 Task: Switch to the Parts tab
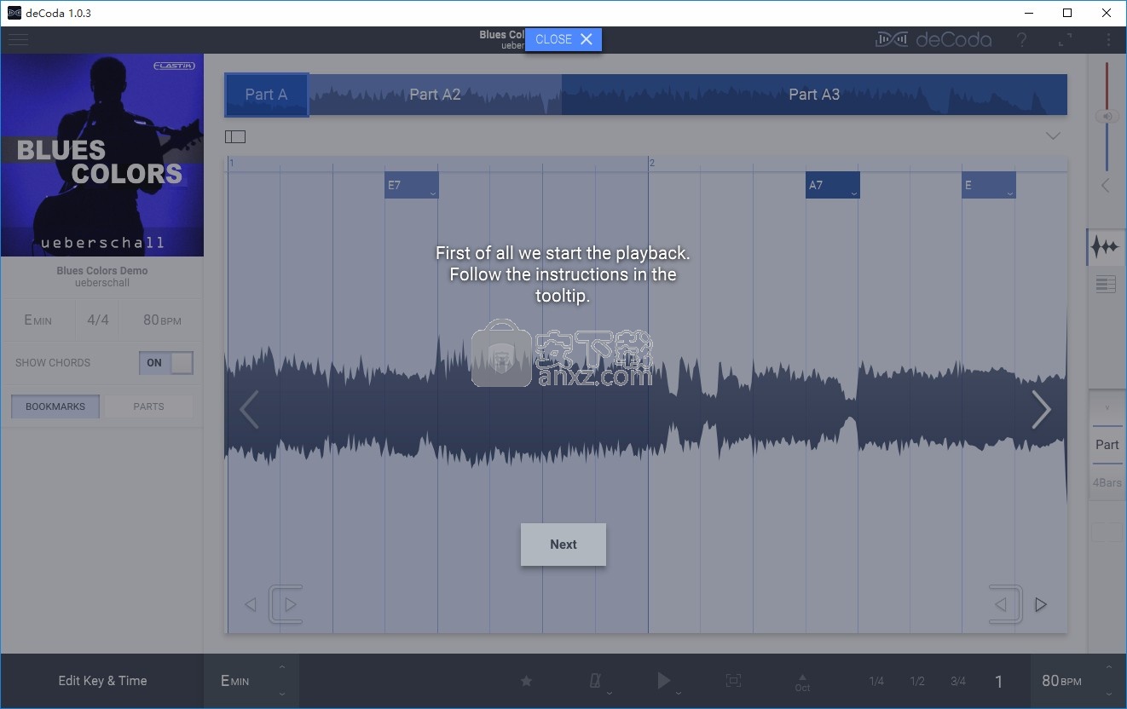[148, 406]
